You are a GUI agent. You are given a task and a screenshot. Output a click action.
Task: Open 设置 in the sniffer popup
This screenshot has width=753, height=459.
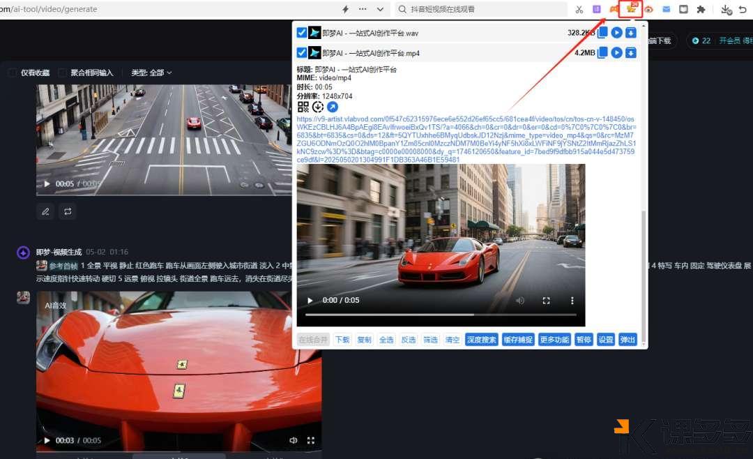[606, 340]
